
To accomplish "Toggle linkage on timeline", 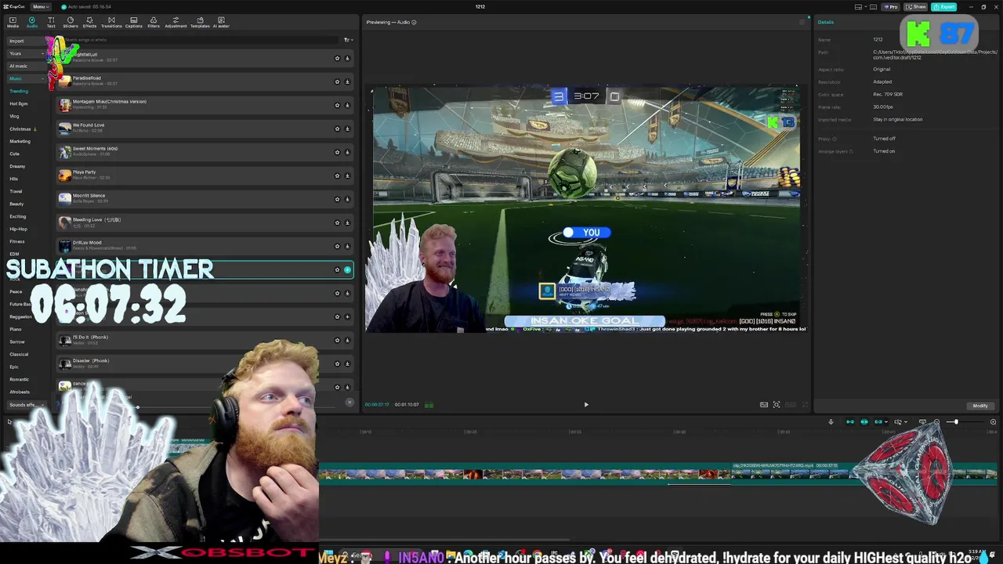I will pyautogui.click(x=878, y=422).
